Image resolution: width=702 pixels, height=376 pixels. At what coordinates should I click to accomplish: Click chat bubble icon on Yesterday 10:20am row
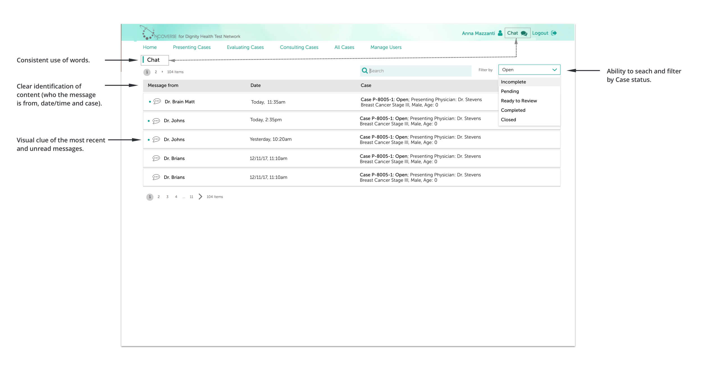click(x=156, y=139)
